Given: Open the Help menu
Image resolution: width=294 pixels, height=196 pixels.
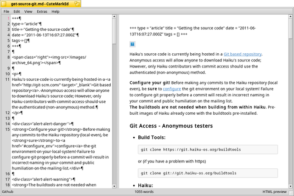Looking at the screenshot, I should (56, 11).
